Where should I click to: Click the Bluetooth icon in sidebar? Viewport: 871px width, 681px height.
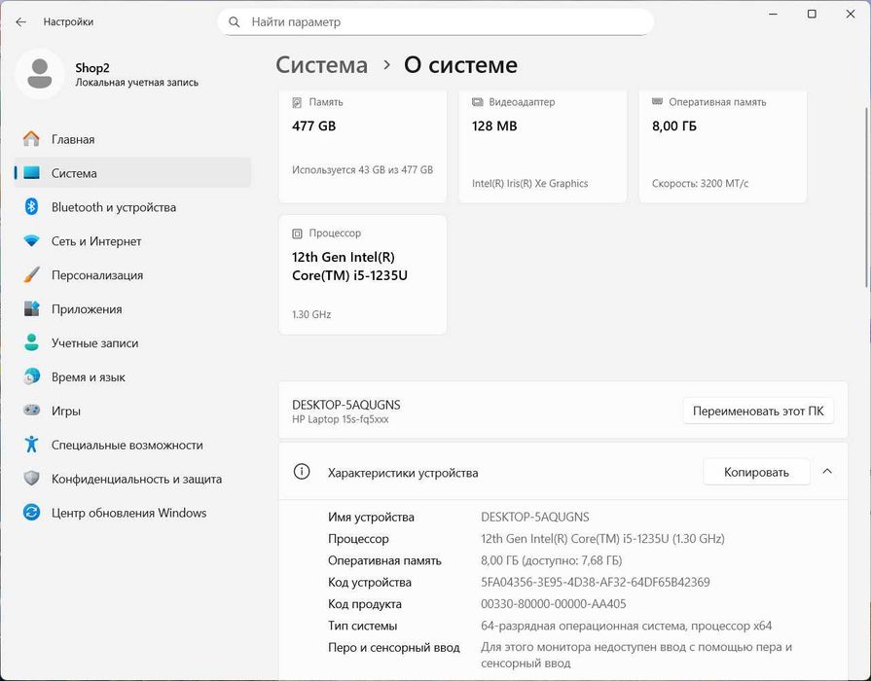[32, 206]
